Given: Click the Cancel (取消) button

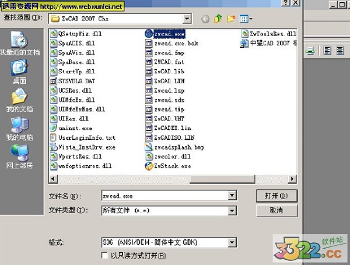Looking at the screenshot, I should 276,210.
